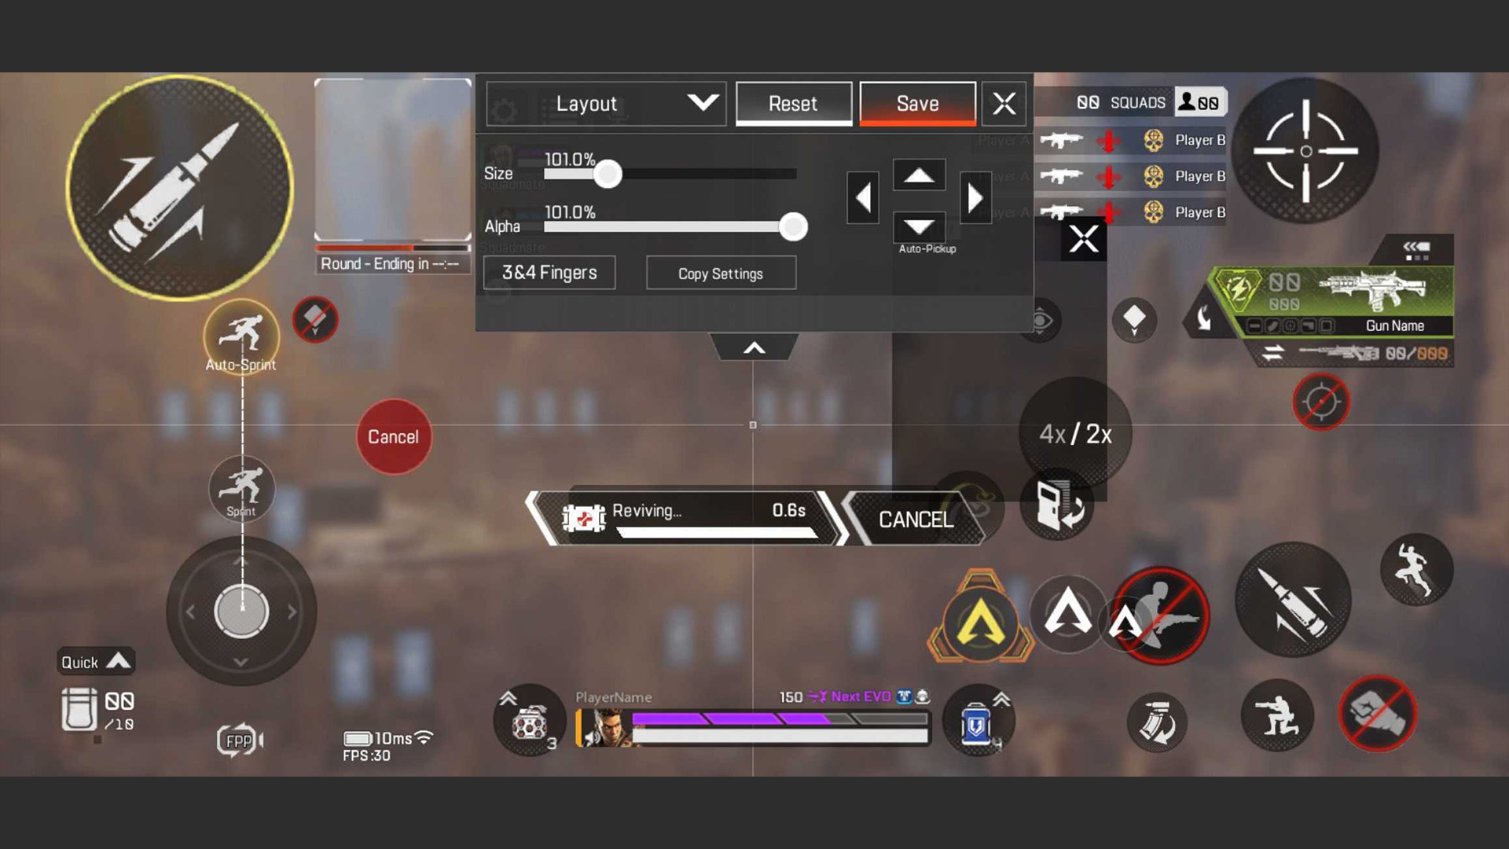Click the Reset button to restore defaults

[791, 104]
